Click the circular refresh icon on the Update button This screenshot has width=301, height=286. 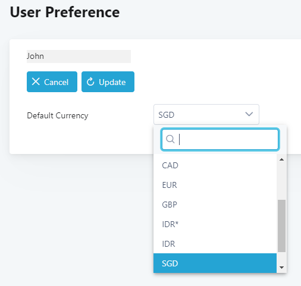coord(90,81)
